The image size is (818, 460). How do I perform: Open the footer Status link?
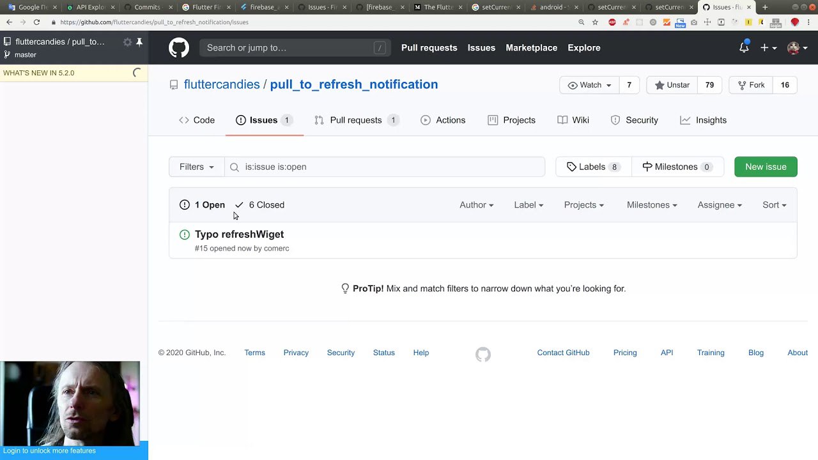click(384, 353)
